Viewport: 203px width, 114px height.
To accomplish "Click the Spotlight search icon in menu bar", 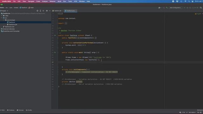I will [x=189, y=1].
